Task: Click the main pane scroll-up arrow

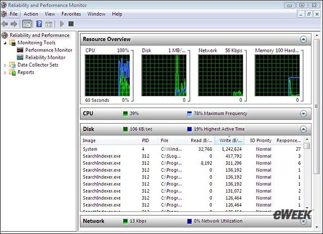Action: tap(317, 35)
